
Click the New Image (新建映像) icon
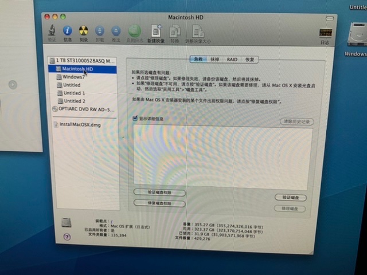point(156,31)
